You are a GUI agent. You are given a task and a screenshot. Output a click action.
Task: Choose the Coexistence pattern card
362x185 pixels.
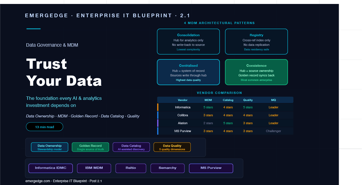click(x=256, y=72)
